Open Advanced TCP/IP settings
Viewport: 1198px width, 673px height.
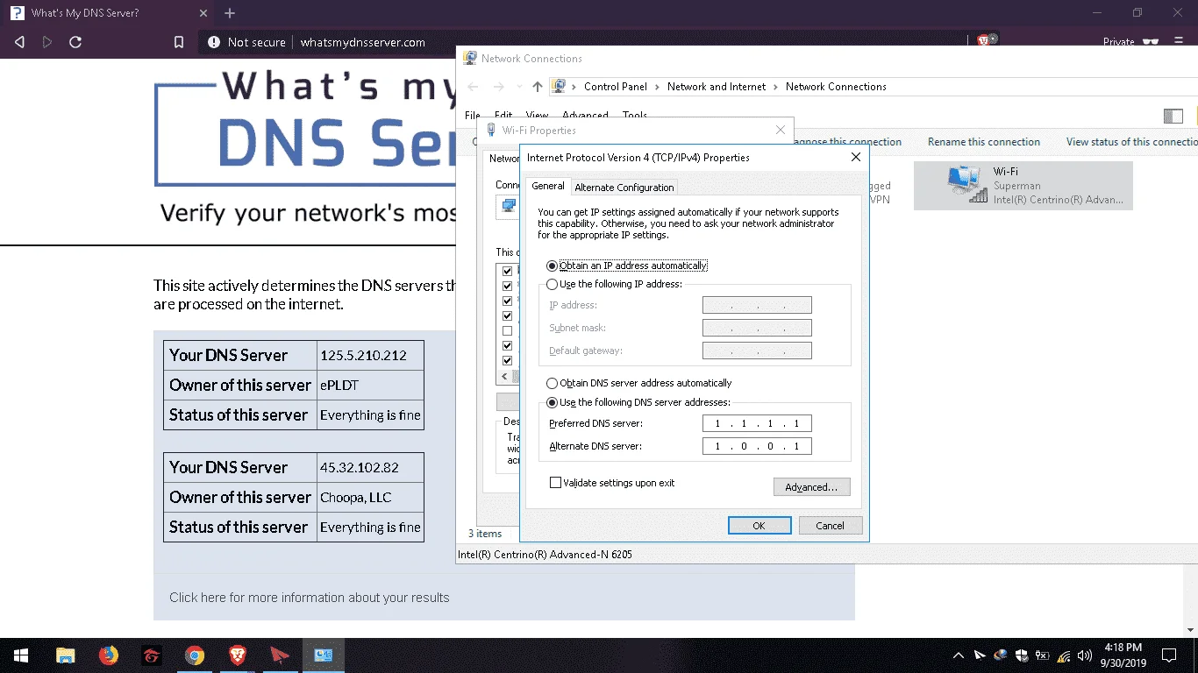click(x=811, y=487)
